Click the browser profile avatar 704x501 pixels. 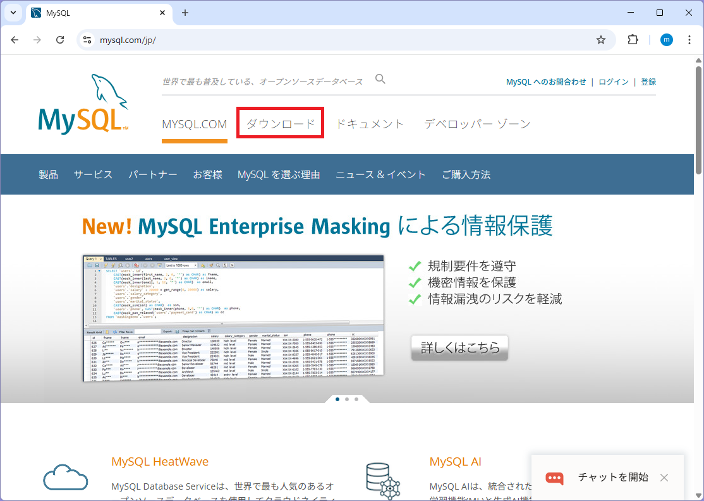tap(667, 39)
